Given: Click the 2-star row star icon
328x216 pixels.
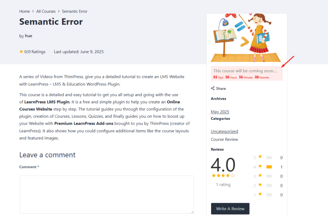Looking at the screenshot, I should pyautogui.click(x=260, y=185).
